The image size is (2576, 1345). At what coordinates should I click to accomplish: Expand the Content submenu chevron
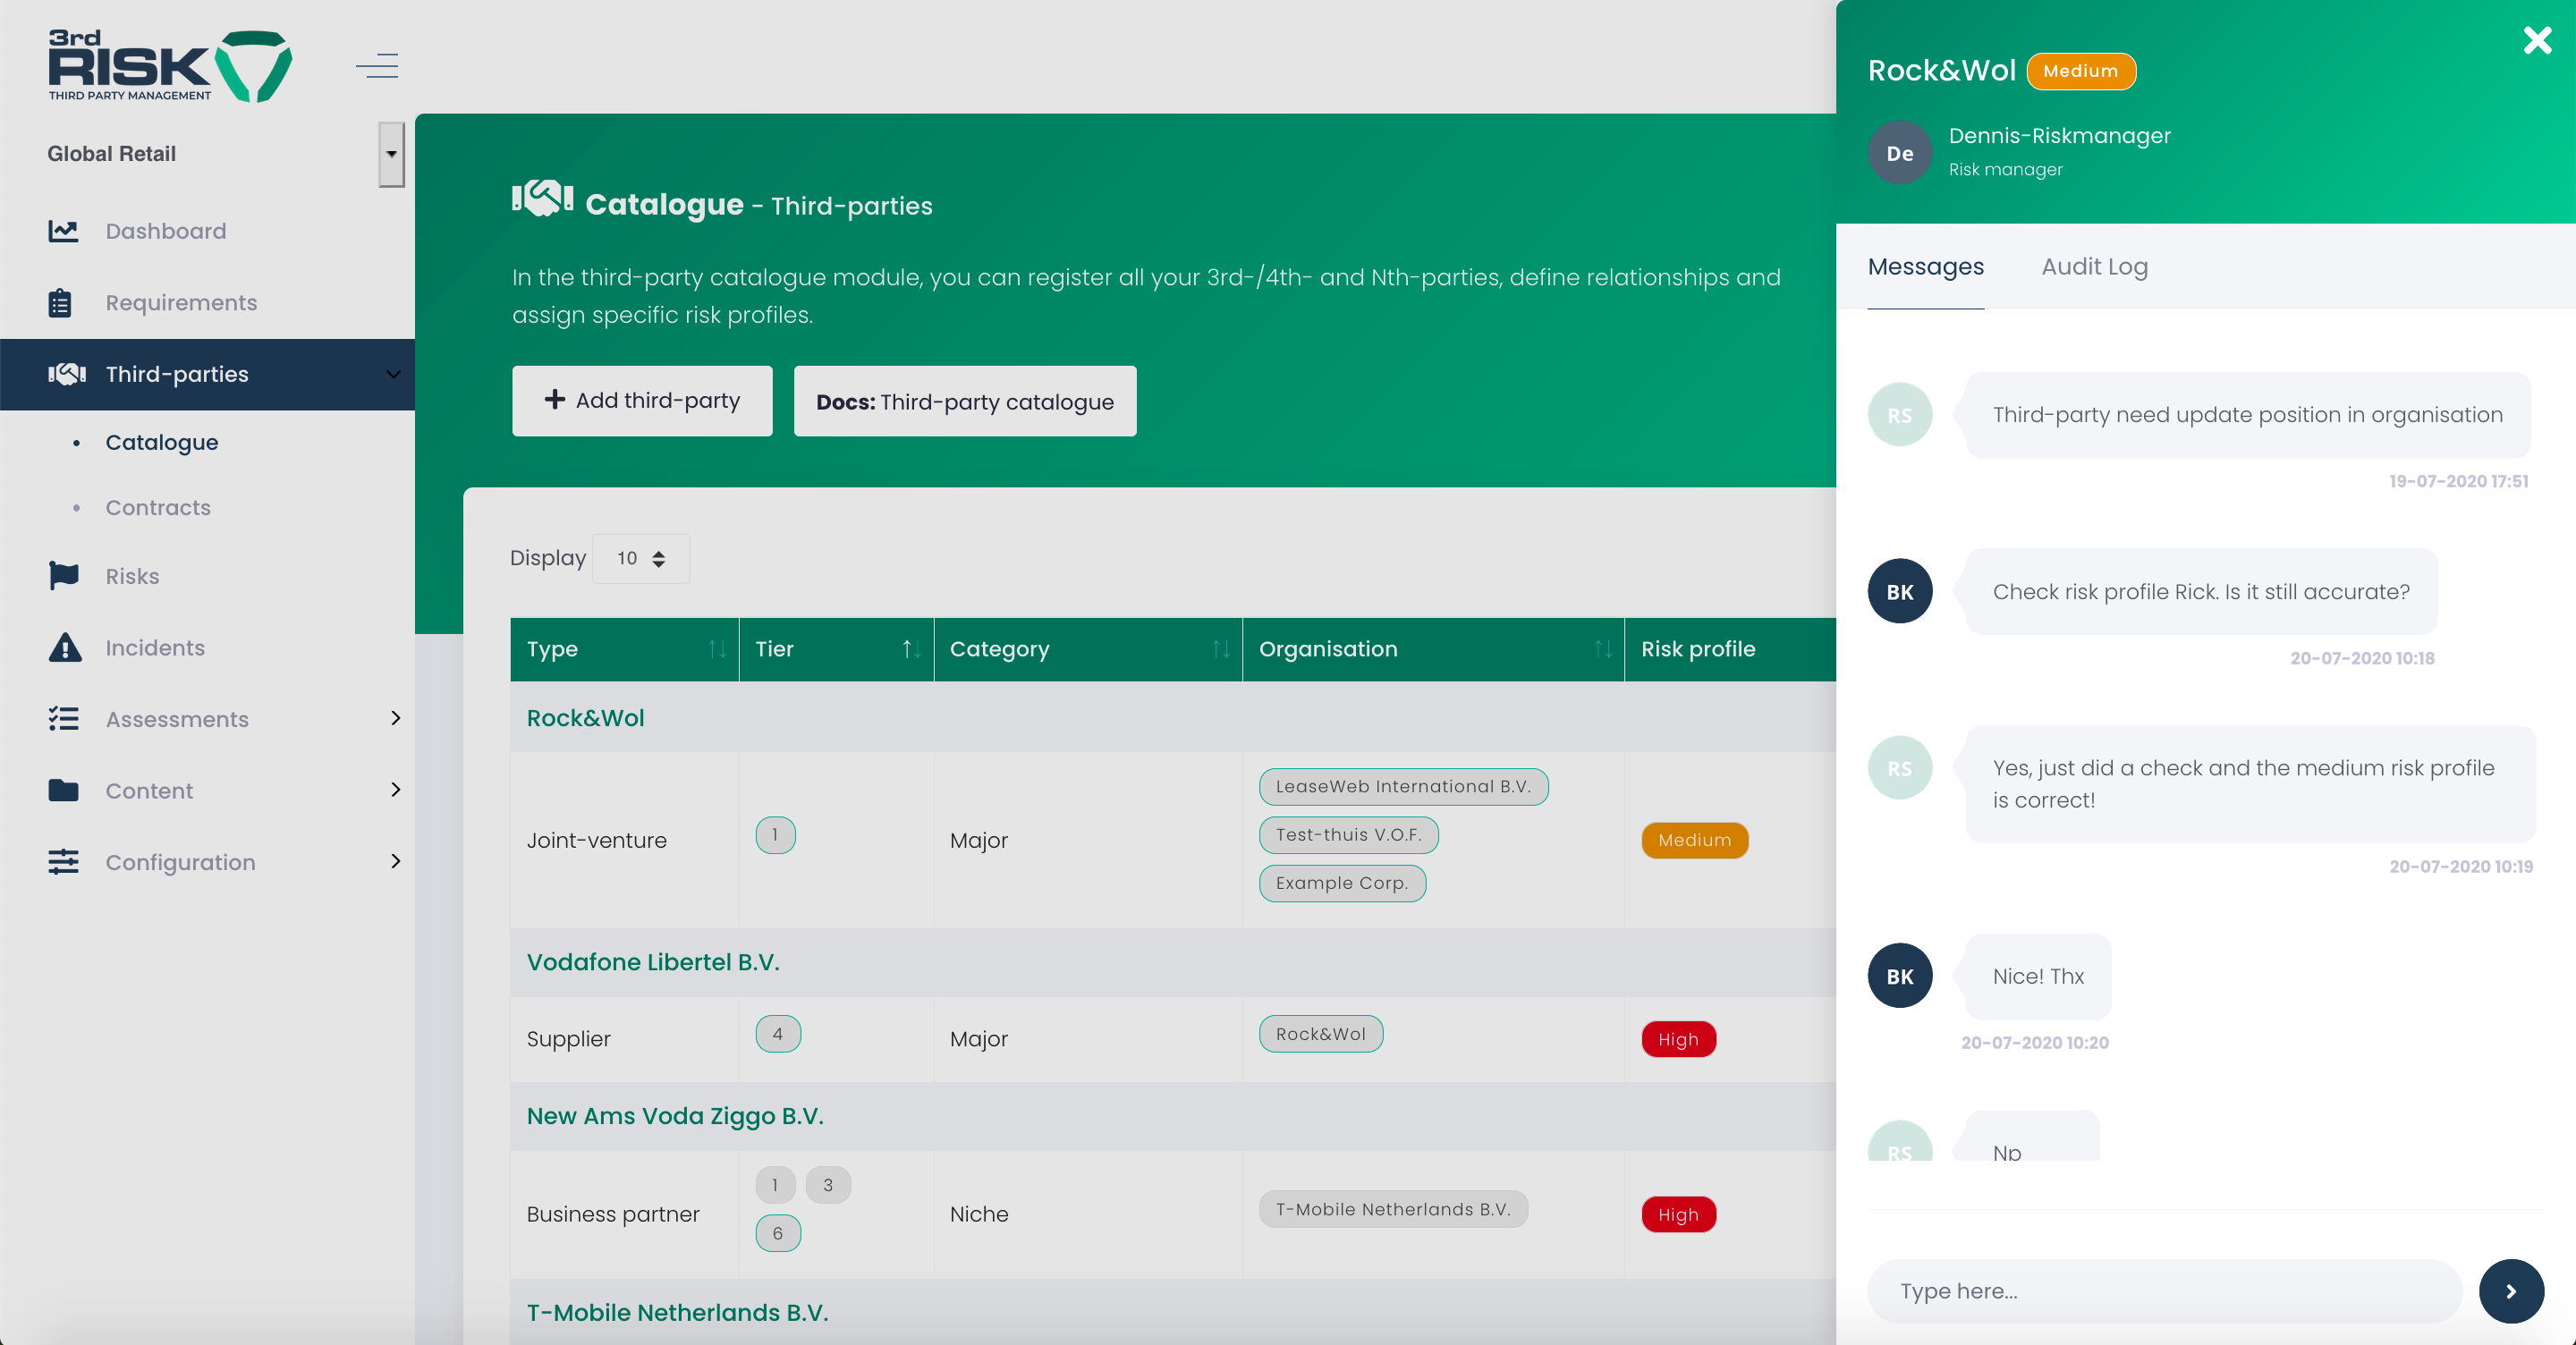(x=395, y=790)
